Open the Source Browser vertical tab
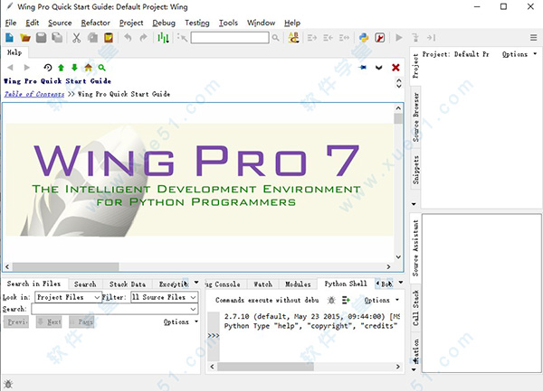The width and height of the screenshot is (543, 391). [415, 116]
